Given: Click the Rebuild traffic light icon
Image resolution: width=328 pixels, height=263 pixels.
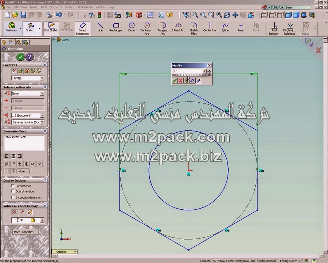Looking at the screenshot, I should click(99, 15).
